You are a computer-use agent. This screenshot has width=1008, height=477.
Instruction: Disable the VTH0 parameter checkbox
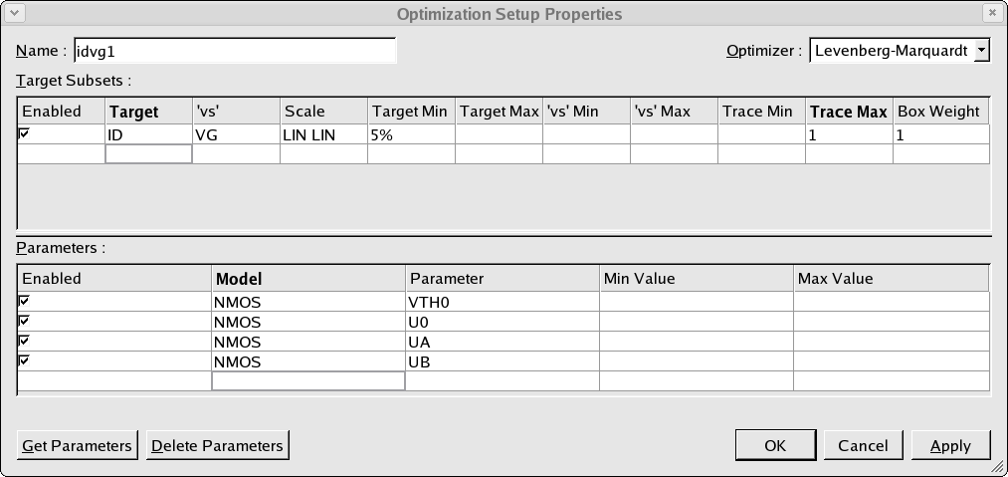tap(25, 301)
